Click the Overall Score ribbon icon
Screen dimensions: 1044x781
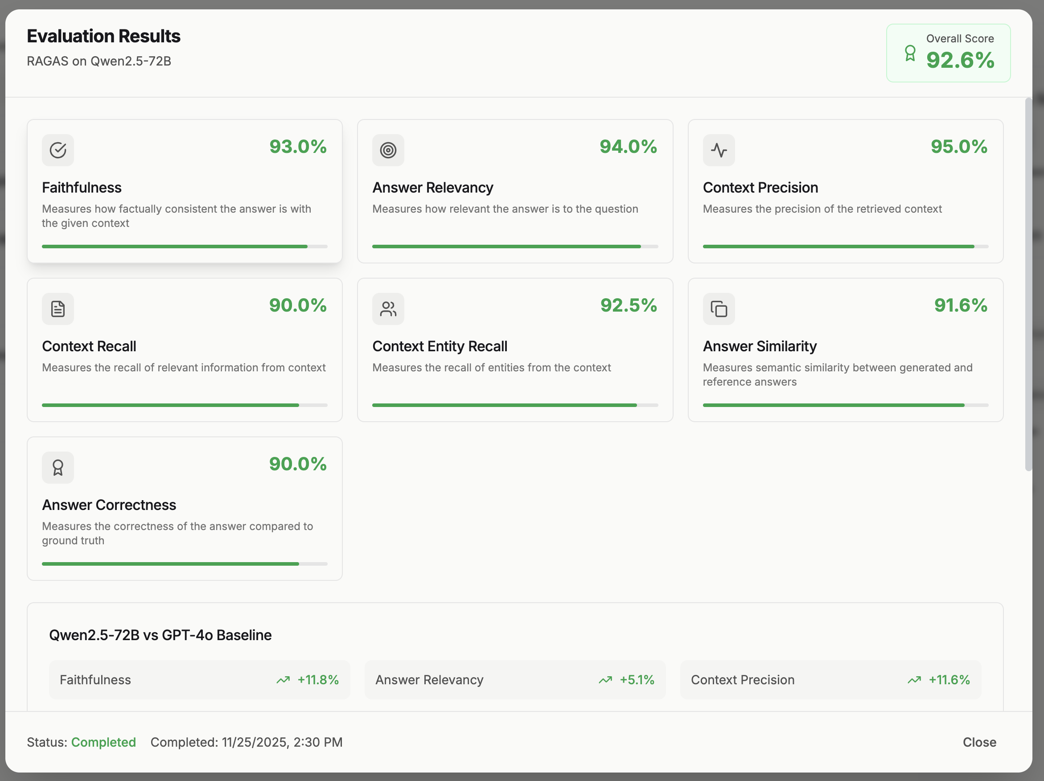[909, 53]
